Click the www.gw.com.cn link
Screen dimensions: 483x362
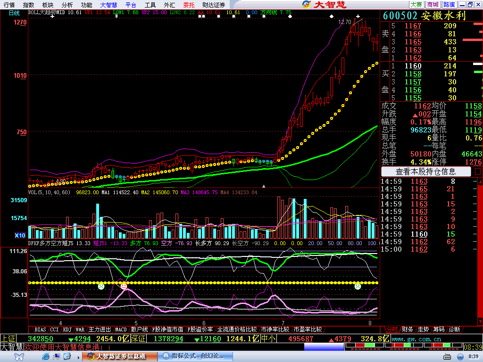(416, 339)
